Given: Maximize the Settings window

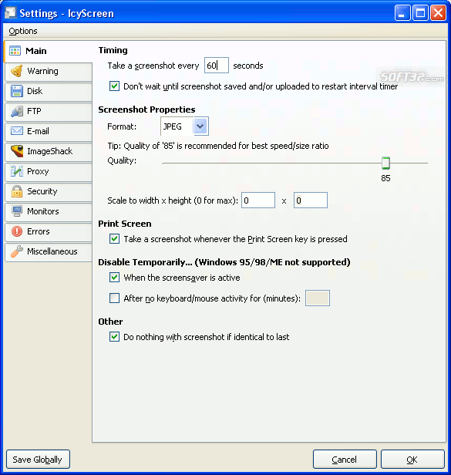Looking at the screenshot, I should click(420, 13).
